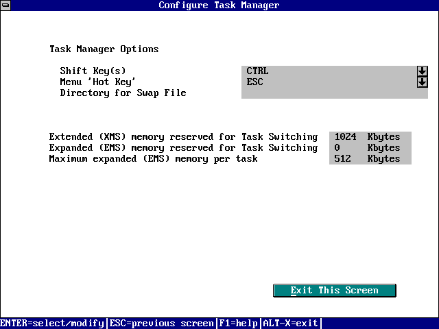Open help via F1=help status item
This screenshot has width=439, height=329.
tap(238, 324)
